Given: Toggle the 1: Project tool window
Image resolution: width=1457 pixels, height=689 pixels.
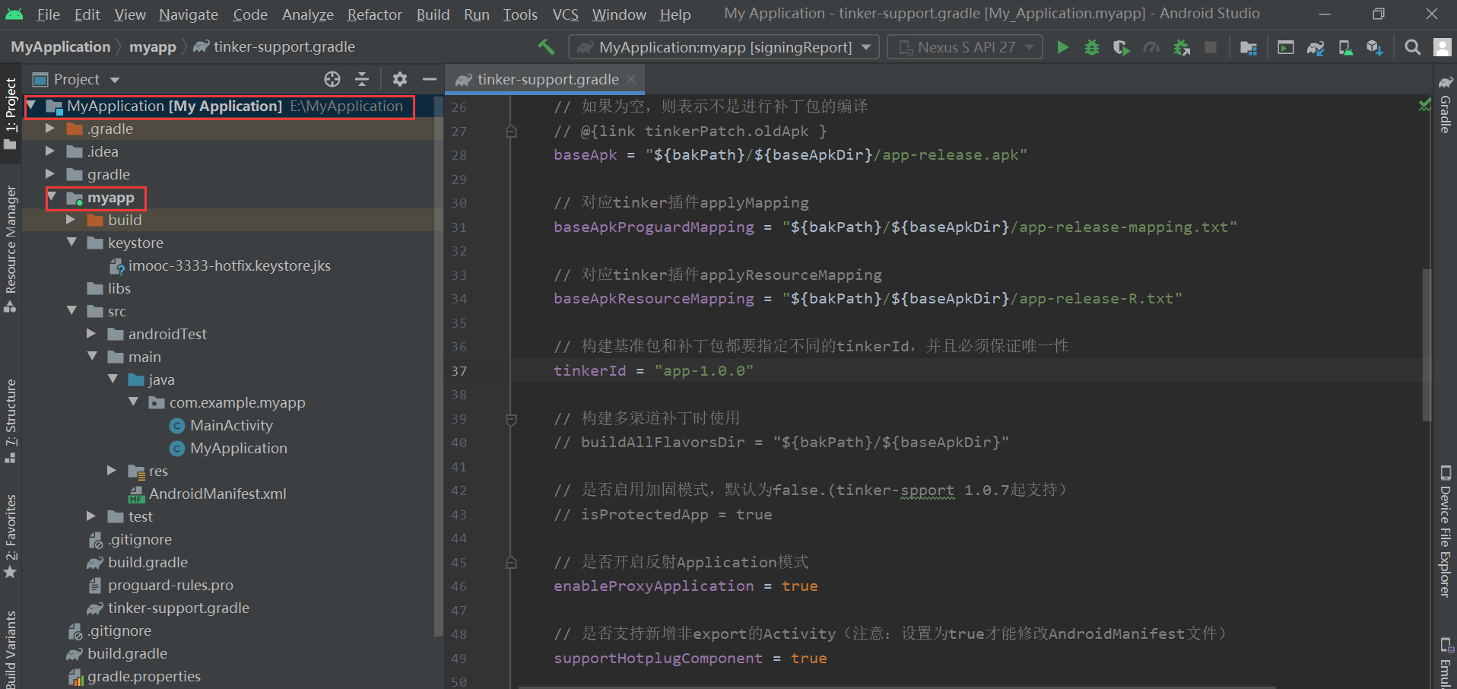Looking at the screenshot, I should [x=11, y=113].
